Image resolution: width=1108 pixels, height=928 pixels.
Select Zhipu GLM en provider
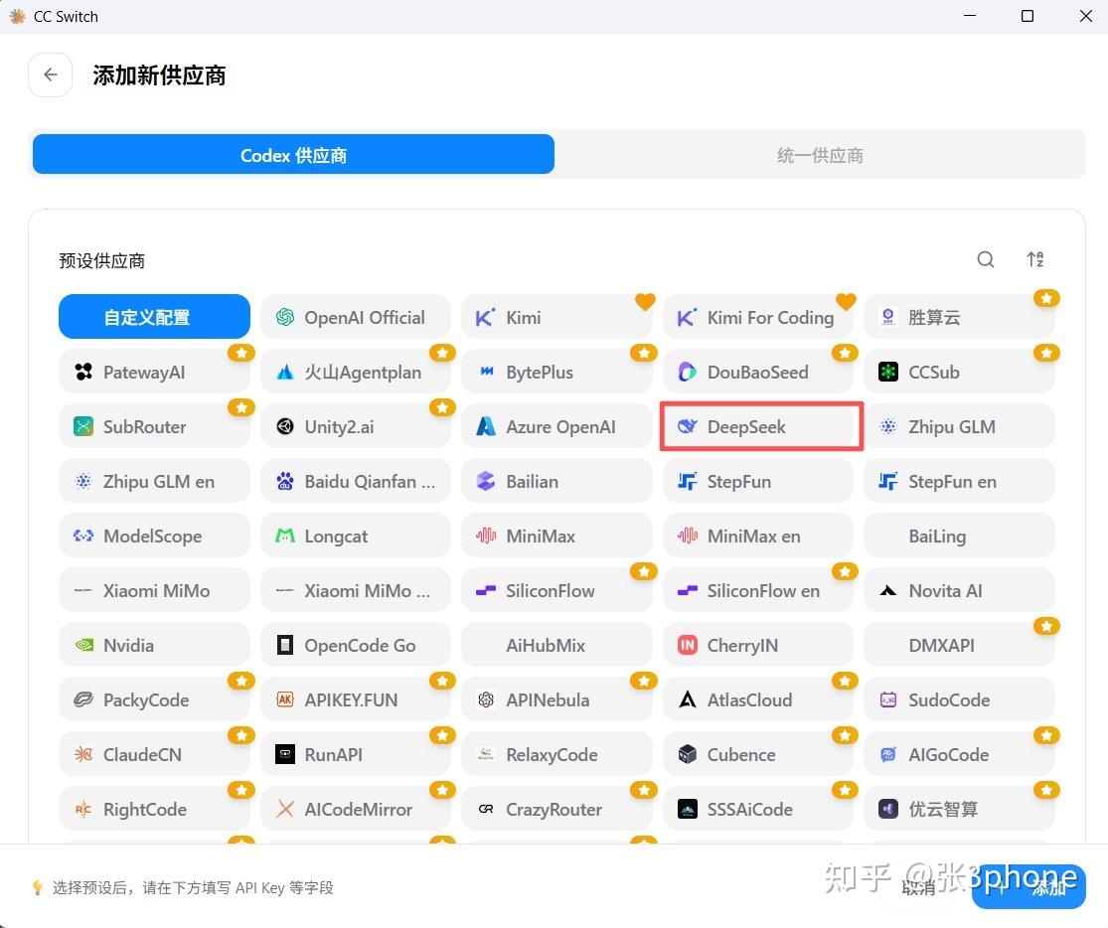154,481
